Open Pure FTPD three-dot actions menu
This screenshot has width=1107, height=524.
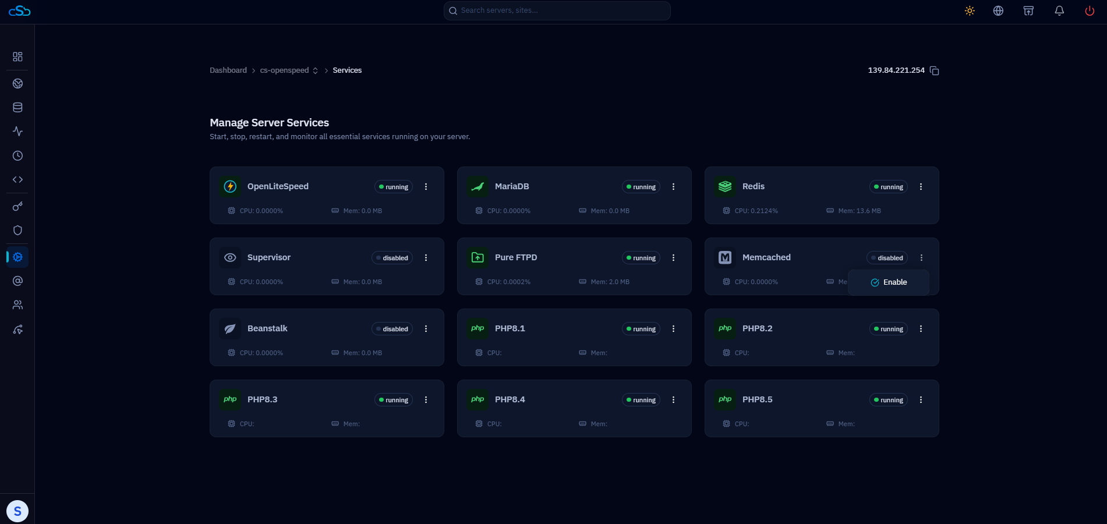pyautogui.click(x=673, y=257)
